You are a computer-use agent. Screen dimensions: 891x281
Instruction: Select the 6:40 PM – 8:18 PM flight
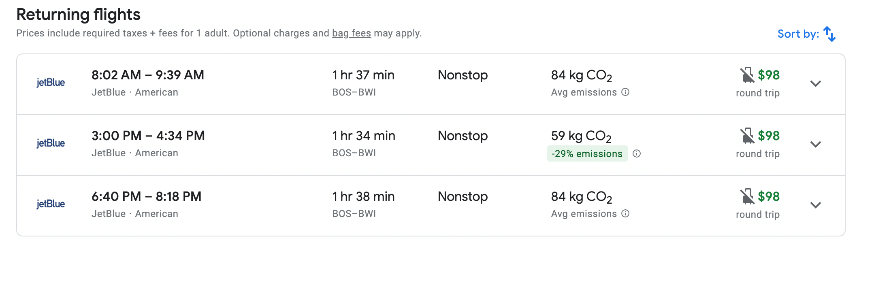point(147,197)
